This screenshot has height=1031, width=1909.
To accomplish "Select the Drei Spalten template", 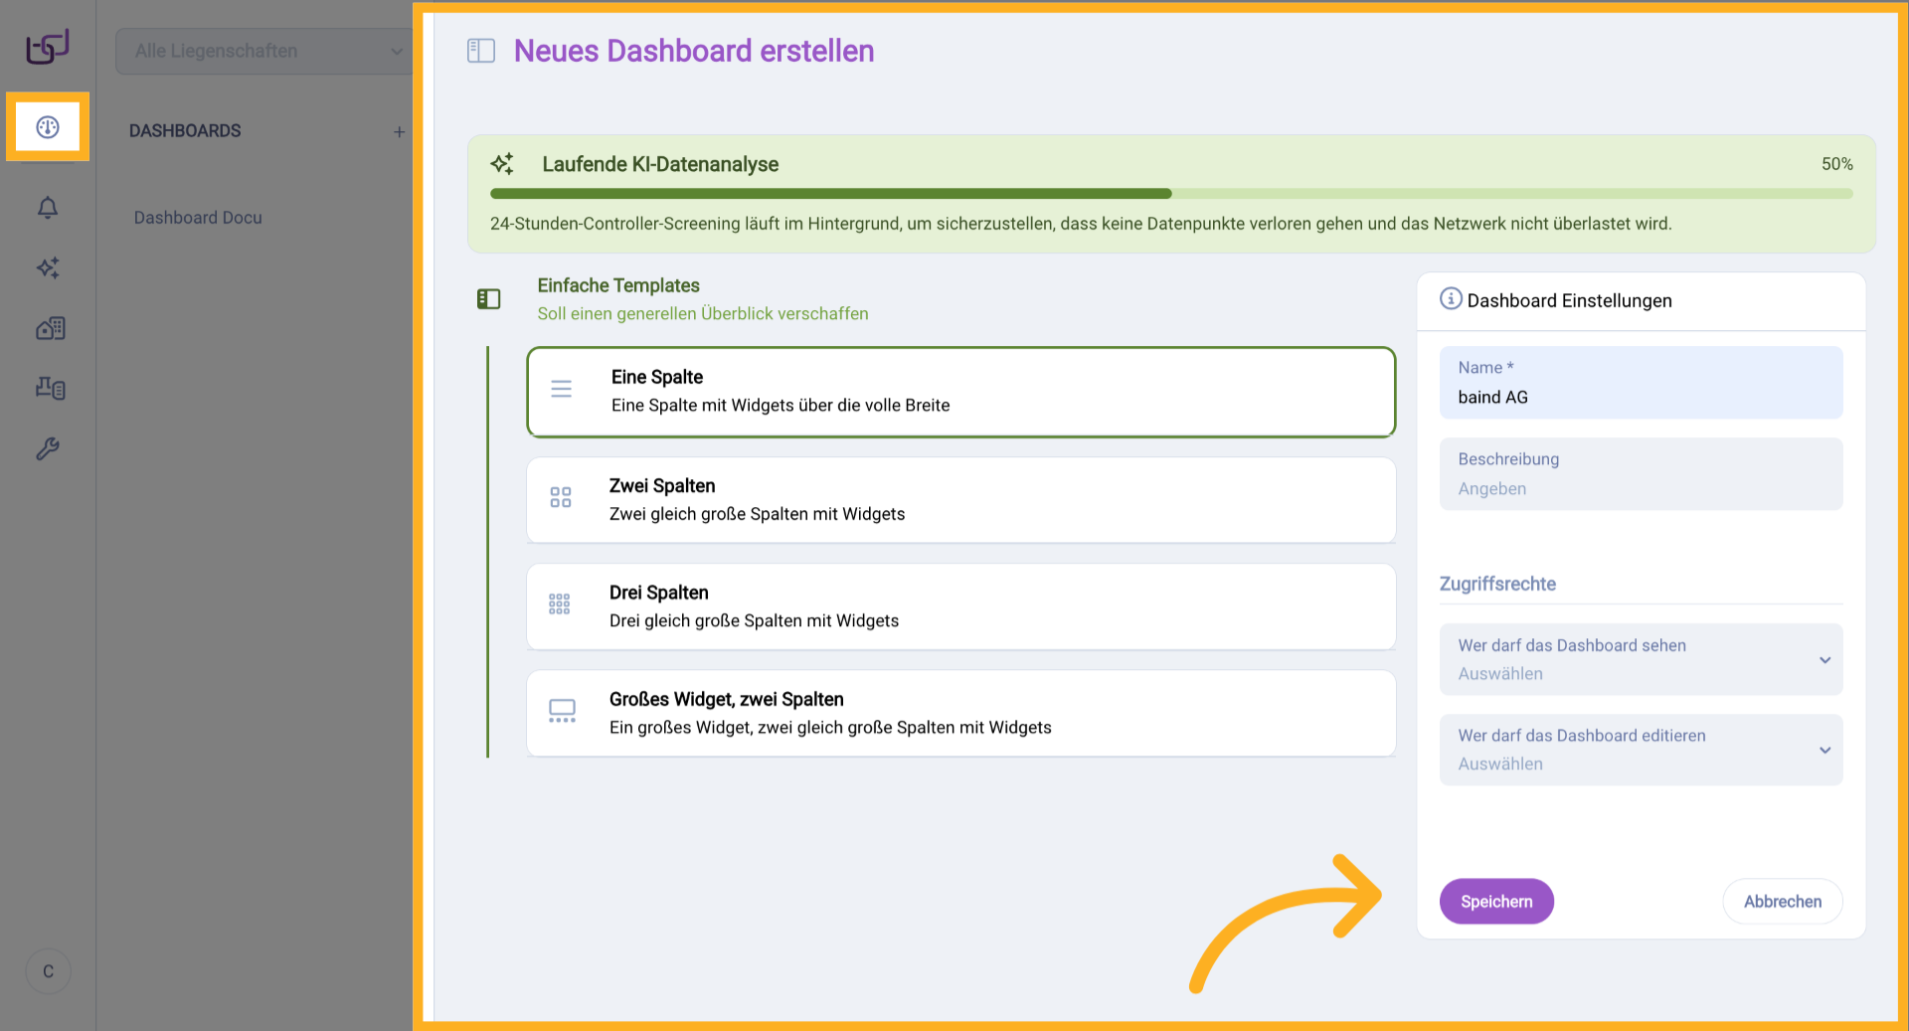I will click(x=959, y=605).
